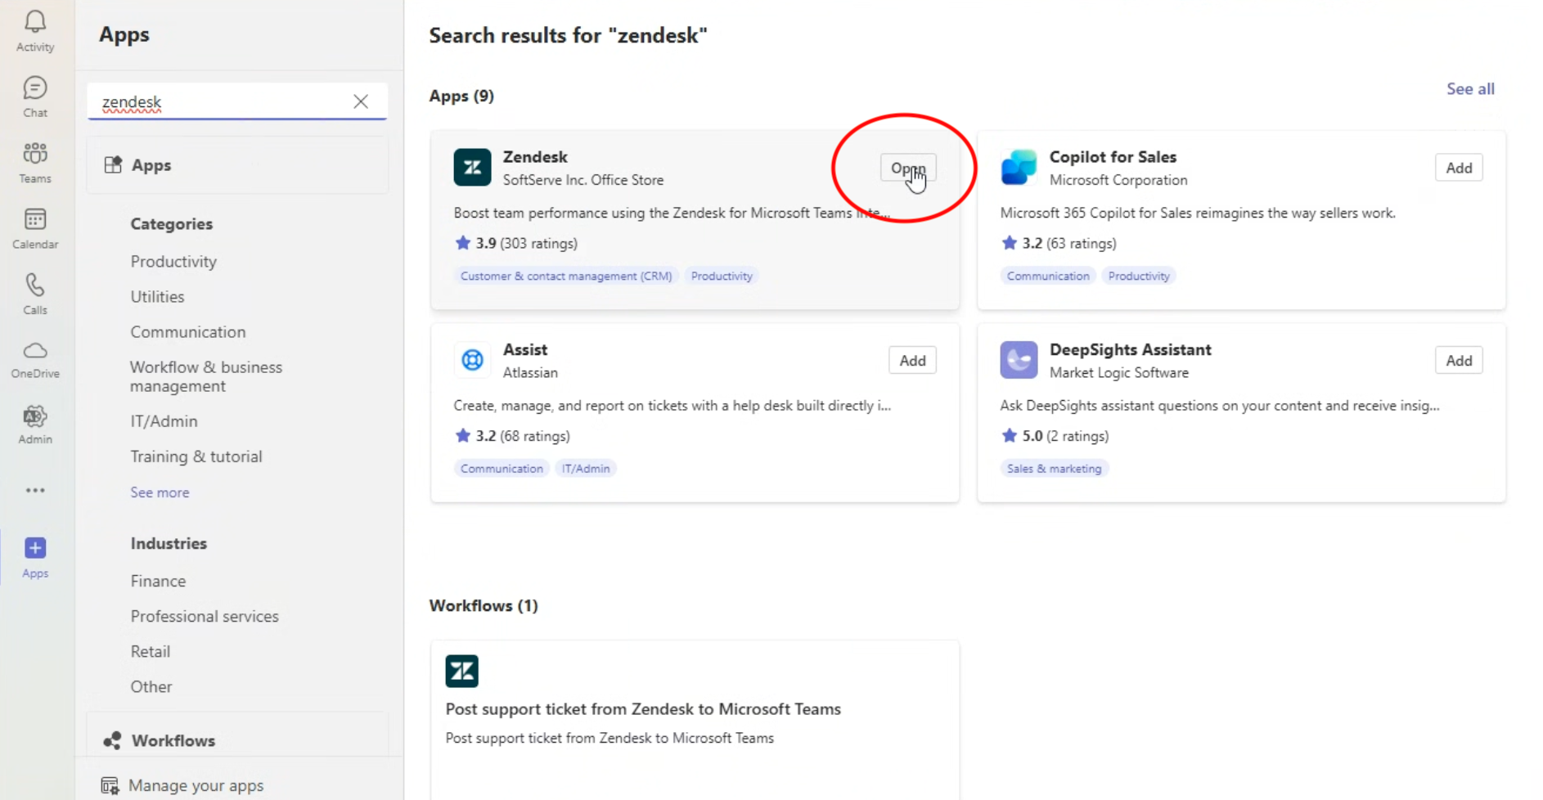1543x800 pixels.
Task: Open the Chat icon in sidebar
Action: [35, 88]
